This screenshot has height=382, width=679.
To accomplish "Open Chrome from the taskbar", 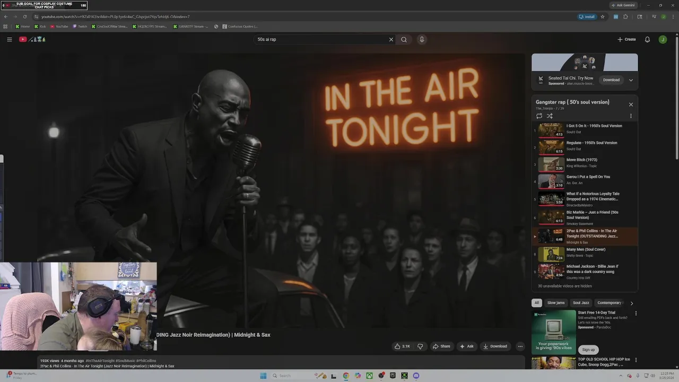I will pyautogui.click(x=346, y=376).
